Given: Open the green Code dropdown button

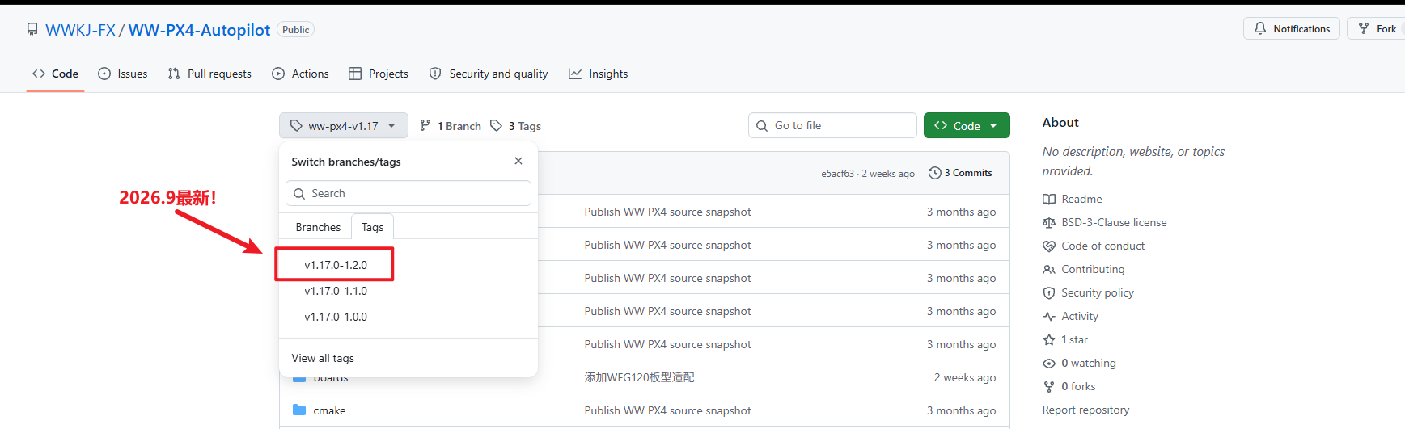Looking at the screenshot, I should 967,125.
